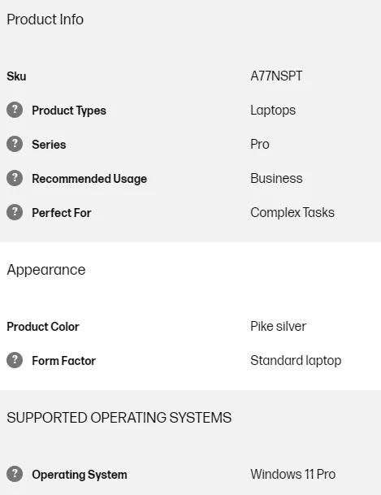The width and height of the screenshot is (381, 495).
Task: Select the Operating System label text
Action: tap(80, 475)
